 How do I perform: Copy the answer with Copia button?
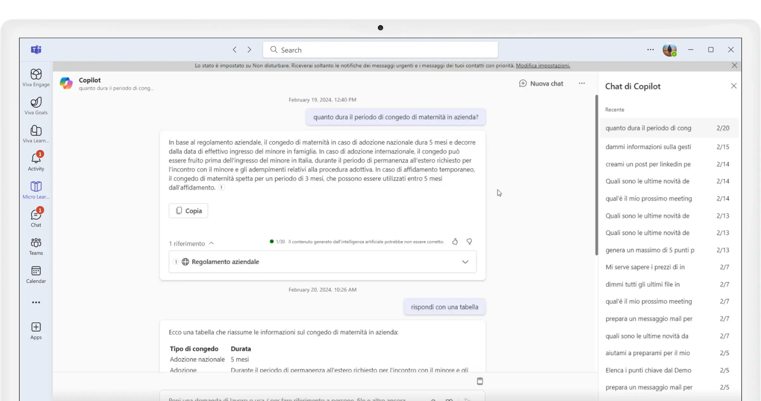(x=188, y=211)
